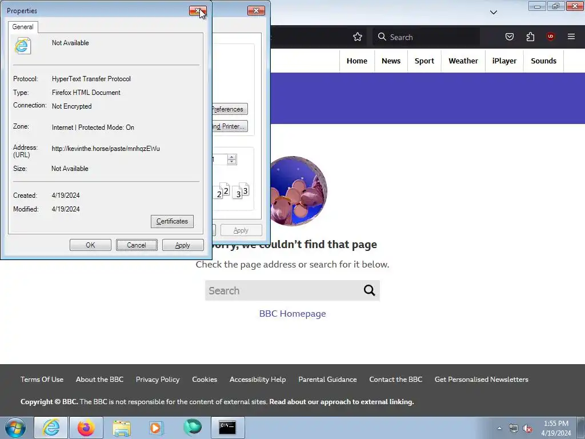The width and height of the screenshot is (585, 439).
Task: Increase the number of copies in Print dialog
Action: [x=232, y=157]
